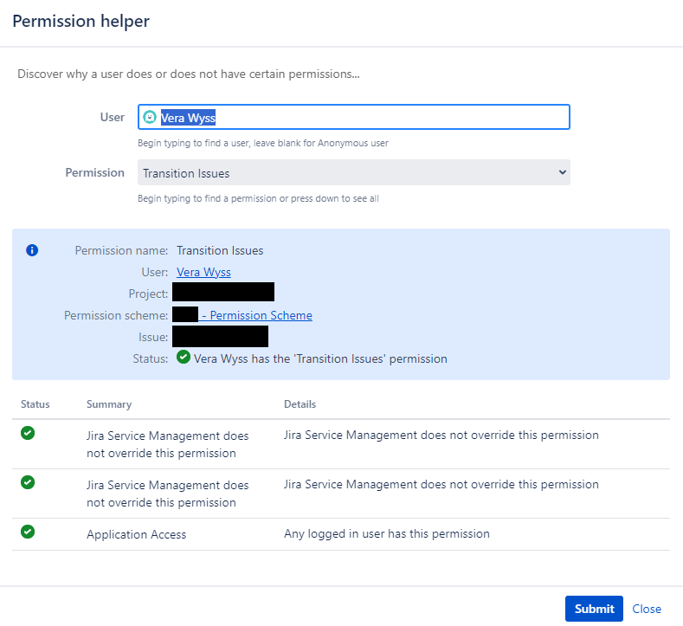Click the Application Access summary cell
The height and width of the screenshot is (626, 683).
click(136, 534)
